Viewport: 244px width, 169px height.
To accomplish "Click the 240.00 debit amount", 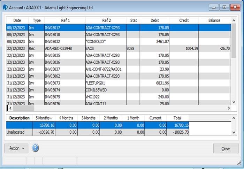I will pos(163,97).
